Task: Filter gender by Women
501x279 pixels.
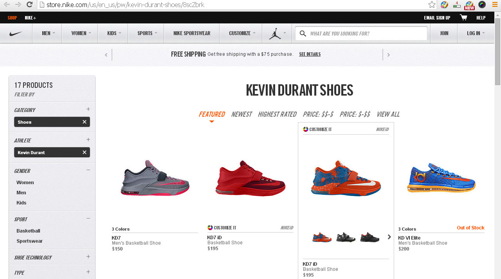Action: pyautogui.click(x=25, y=182)
